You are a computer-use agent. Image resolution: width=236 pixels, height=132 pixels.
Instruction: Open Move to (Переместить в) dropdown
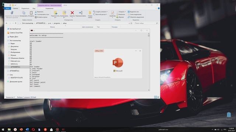[55, 15]
